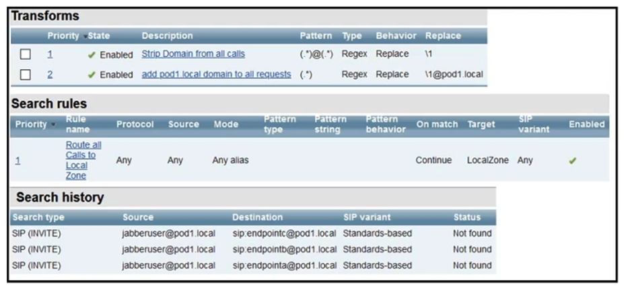Image resolution: width=624 pixels, height=289 pixels.
Task: Open 'Route all Calls to Local Zone' rule
Action: (83, 160)
